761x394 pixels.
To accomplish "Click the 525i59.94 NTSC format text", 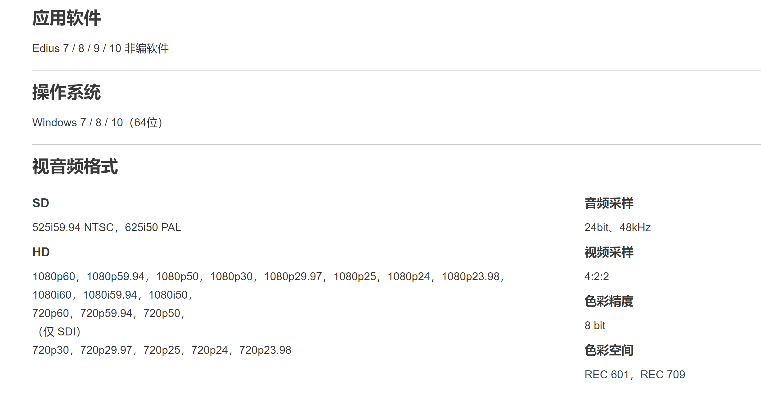I will tap(73, 228).
